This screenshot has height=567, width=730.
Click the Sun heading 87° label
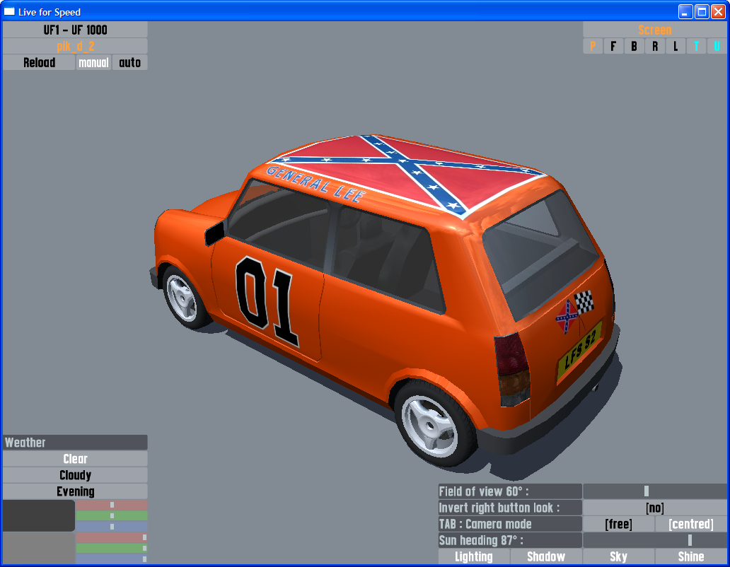tap(510, 540)
